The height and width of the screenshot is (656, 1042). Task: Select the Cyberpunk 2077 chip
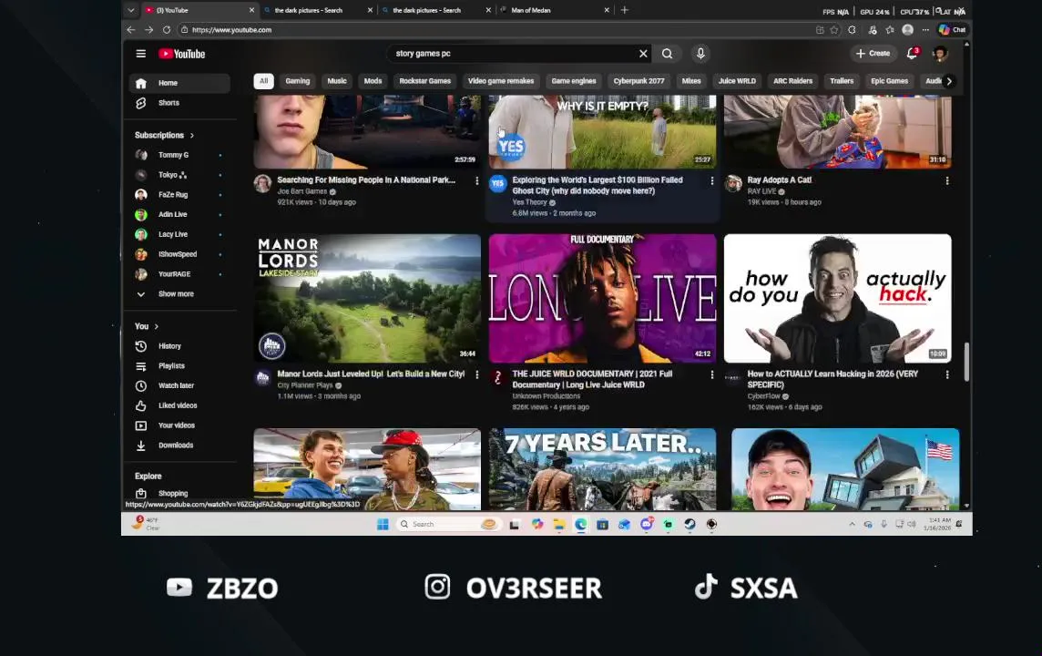click(638, 81)
